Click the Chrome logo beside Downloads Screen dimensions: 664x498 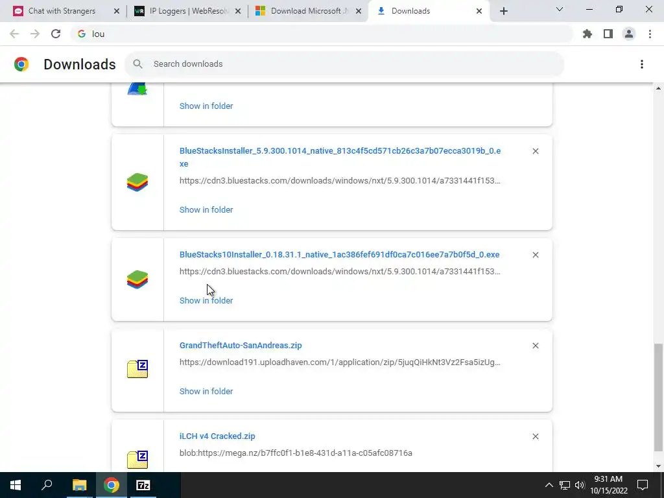tap(21, 64)
